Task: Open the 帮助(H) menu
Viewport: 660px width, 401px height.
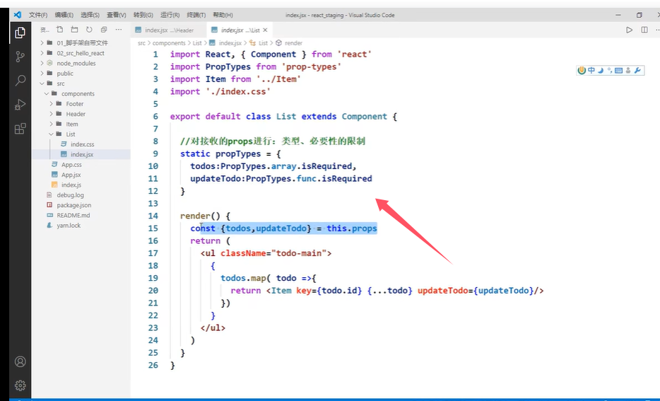Action: click(x=223, y=15)
